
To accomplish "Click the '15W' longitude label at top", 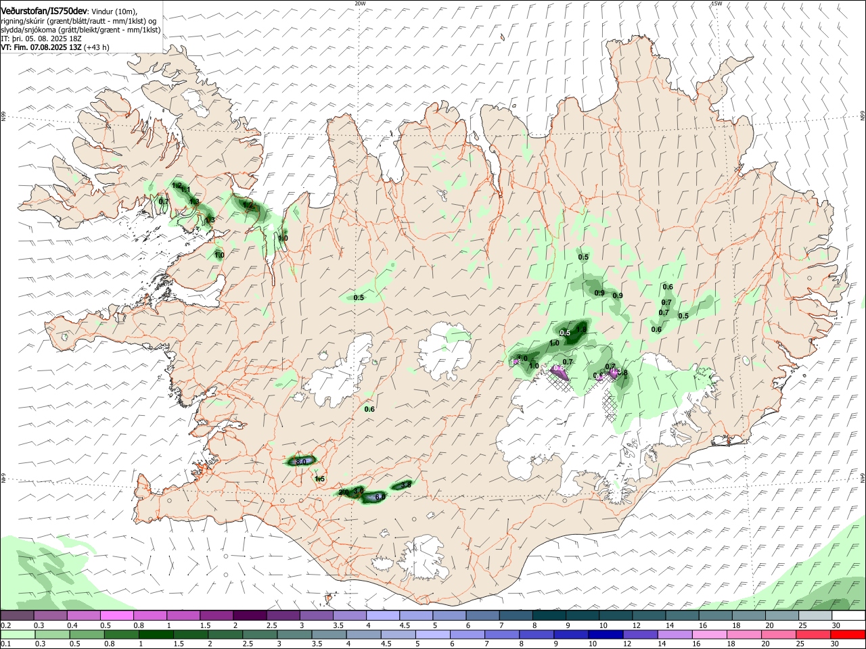I will click(x=716, y=3).
